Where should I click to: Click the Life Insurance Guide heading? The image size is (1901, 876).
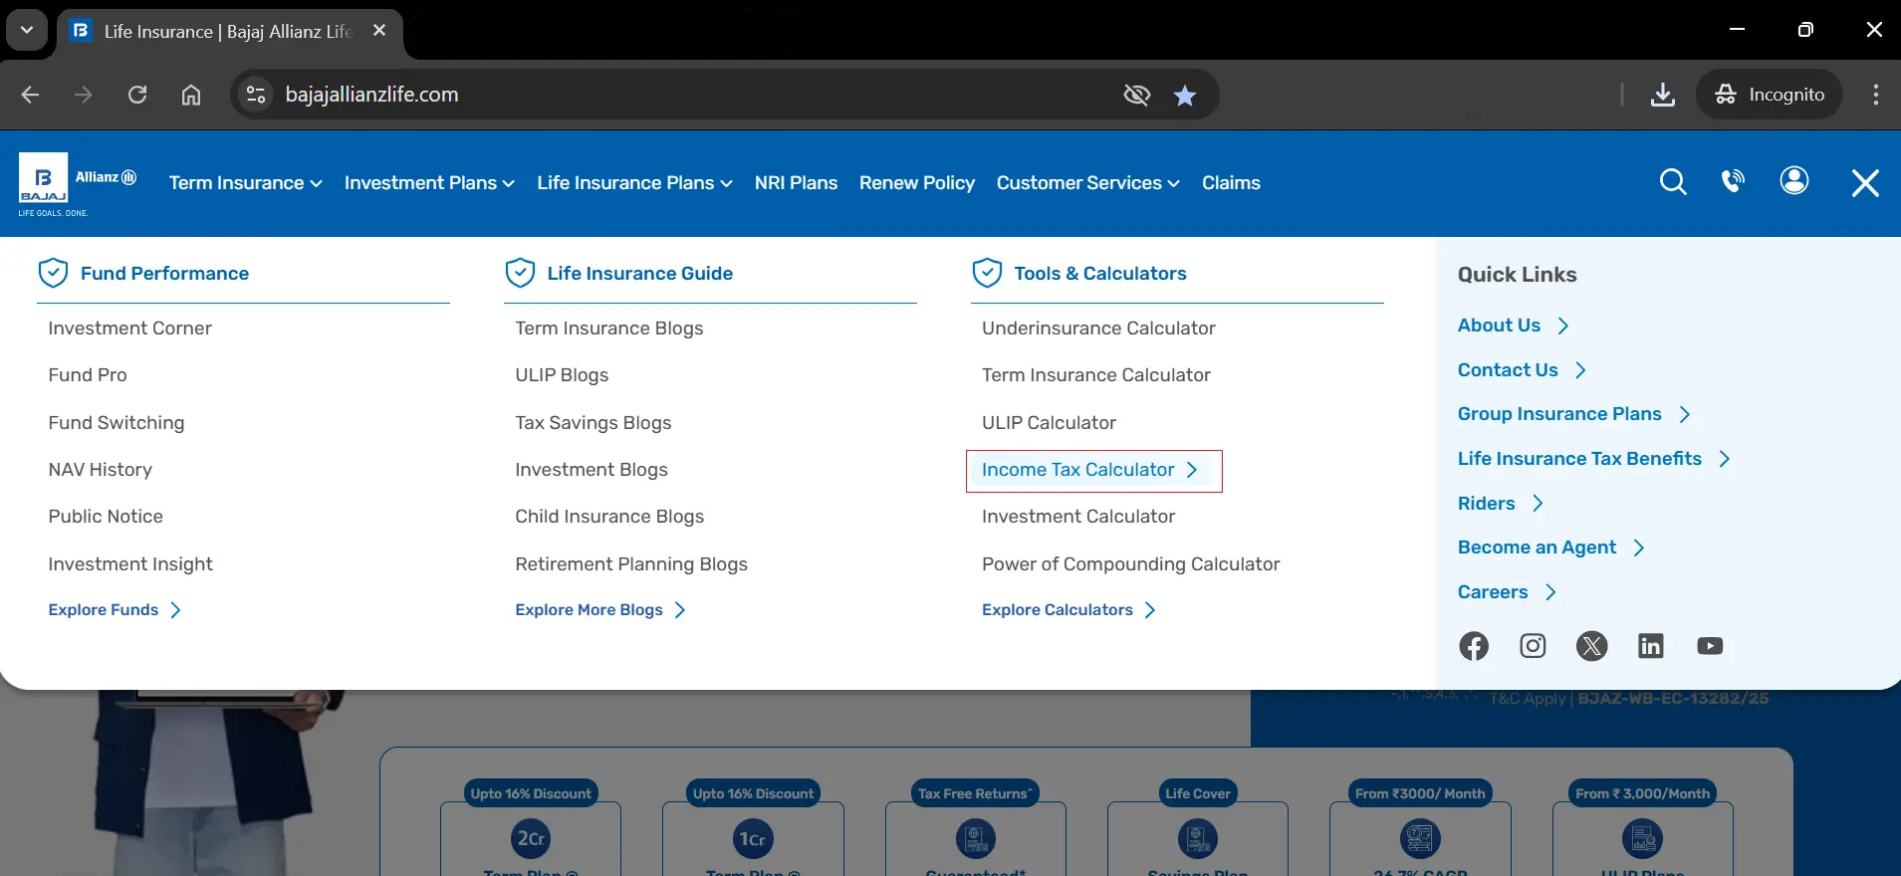tap(639, 273)
